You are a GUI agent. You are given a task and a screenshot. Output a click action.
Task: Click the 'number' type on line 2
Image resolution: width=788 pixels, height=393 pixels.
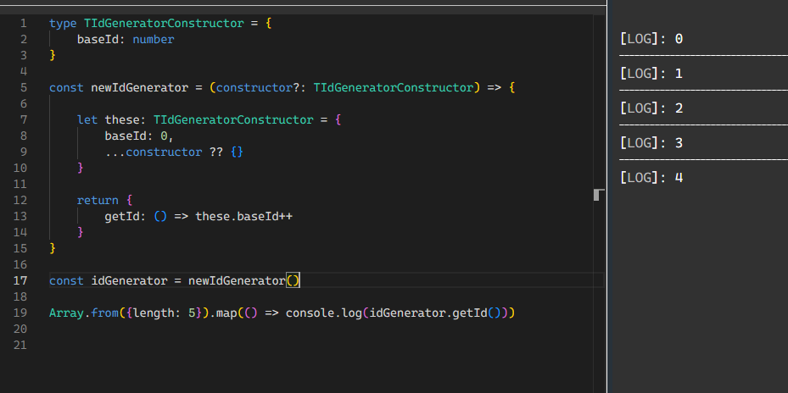[x=154, y=39]
